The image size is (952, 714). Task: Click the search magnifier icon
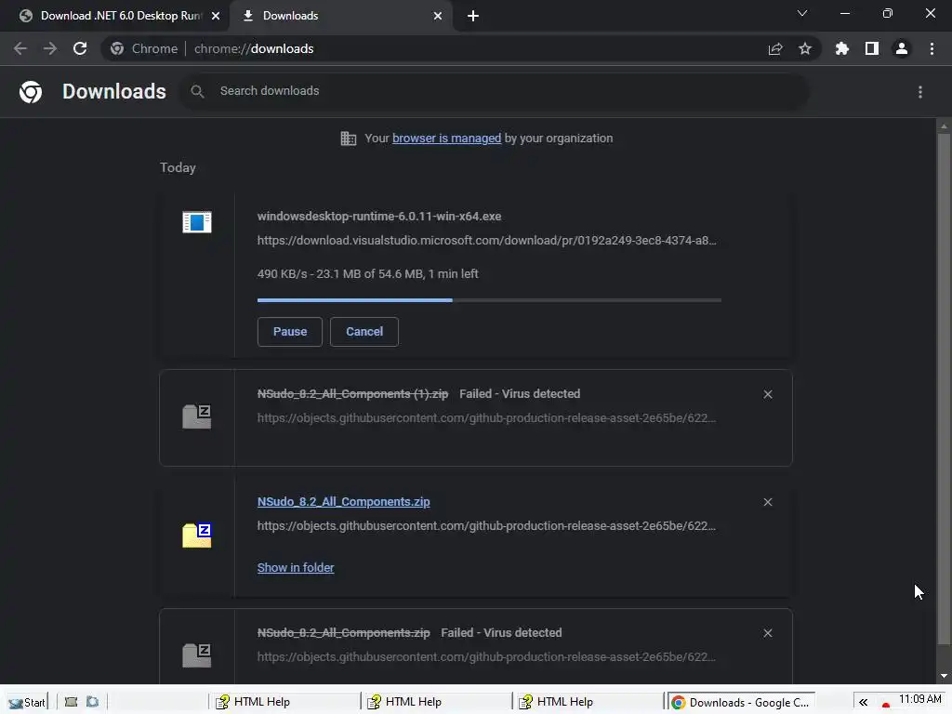point(197,91)
